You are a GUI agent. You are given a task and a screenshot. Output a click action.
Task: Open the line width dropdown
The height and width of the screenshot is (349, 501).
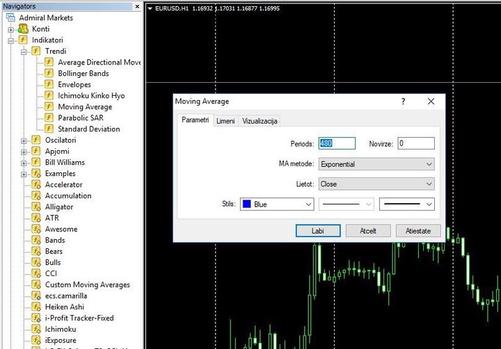tap(407, 204)
